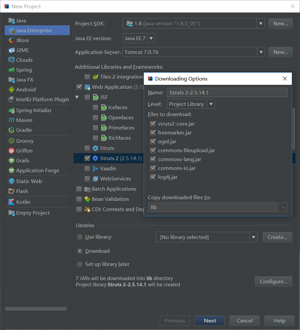300x330 pixels.
Task: Click the JBoss icon in sidebar
Action: point(12,40)
